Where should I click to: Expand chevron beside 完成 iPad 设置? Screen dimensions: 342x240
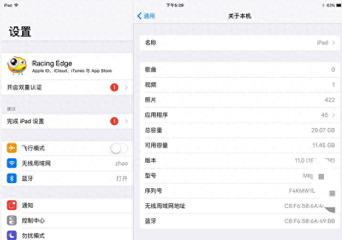pos(126,122)
